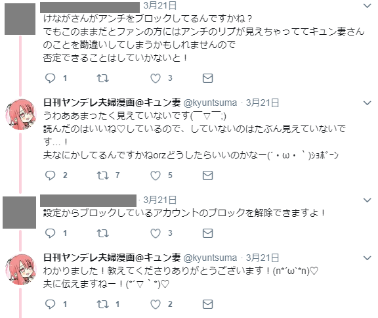378x318 pixels.
Task: Open @kyuntsuma handle link in first reply
Action: coord(210,103)
